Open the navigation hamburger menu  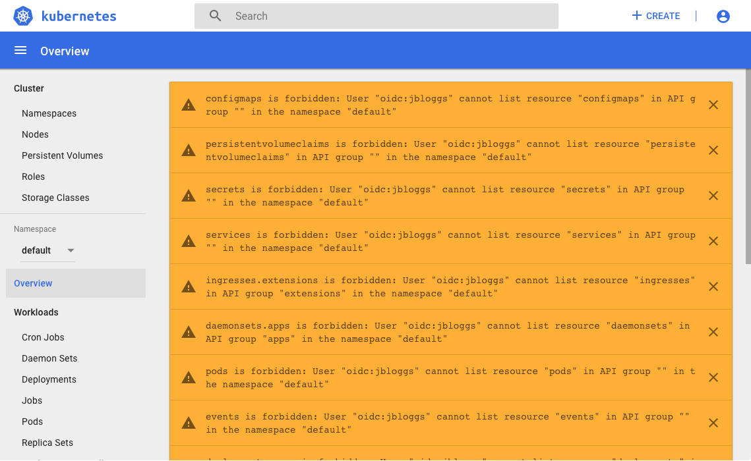point(20,49)
